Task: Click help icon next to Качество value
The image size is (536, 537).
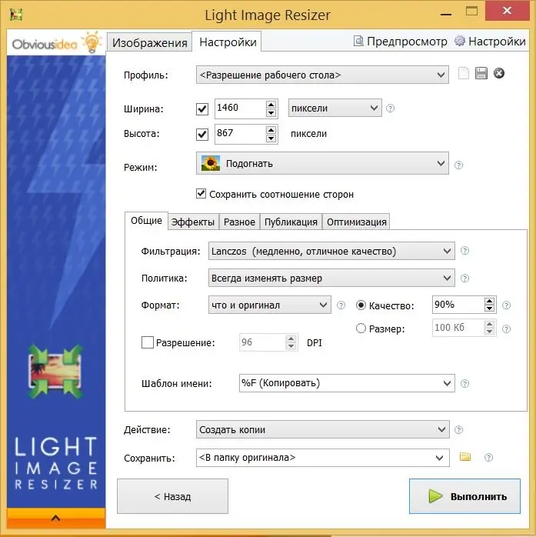Action: [x=506, y=305]
